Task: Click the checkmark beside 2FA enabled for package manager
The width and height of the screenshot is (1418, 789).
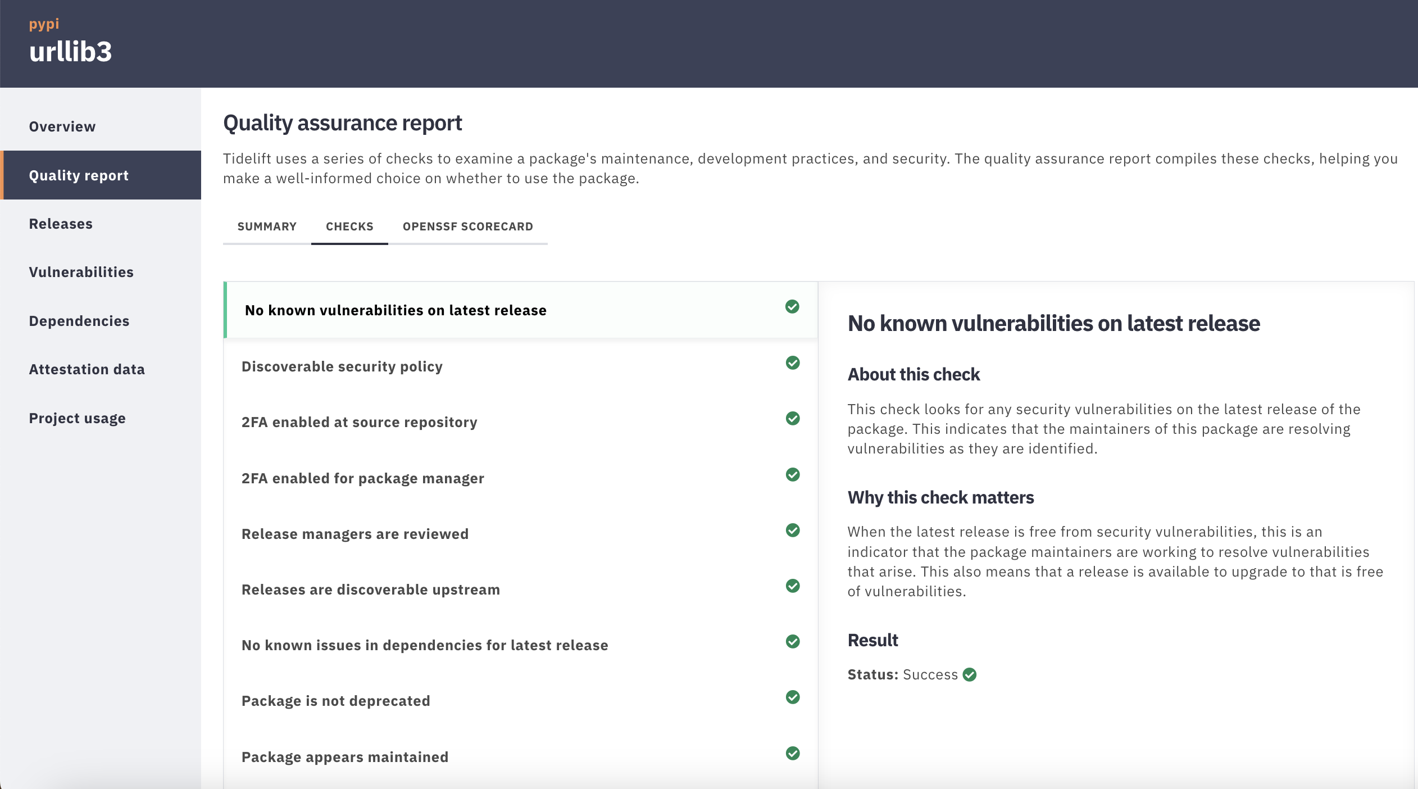Action: [x=793, y=474]
